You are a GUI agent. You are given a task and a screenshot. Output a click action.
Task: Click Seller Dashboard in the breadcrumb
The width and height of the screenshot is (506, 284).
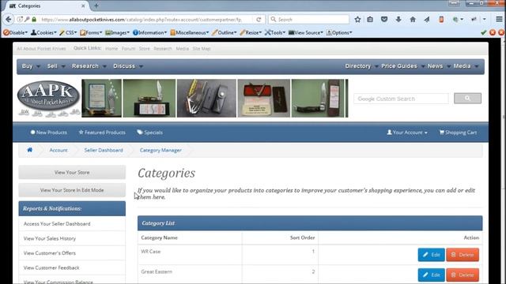(x=104, y=150)
